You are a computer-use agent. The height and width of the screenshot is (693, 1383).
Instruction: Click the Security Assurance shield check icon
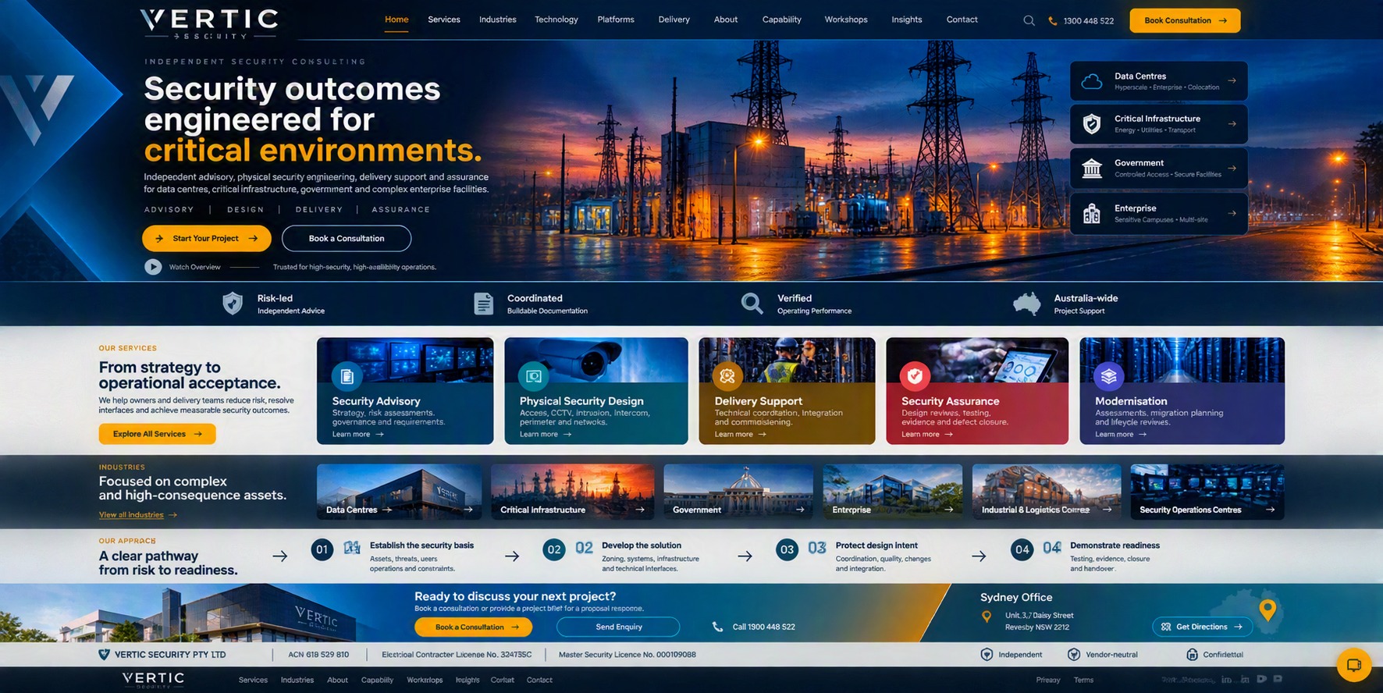pyautogui.click(x=915, y=377)
